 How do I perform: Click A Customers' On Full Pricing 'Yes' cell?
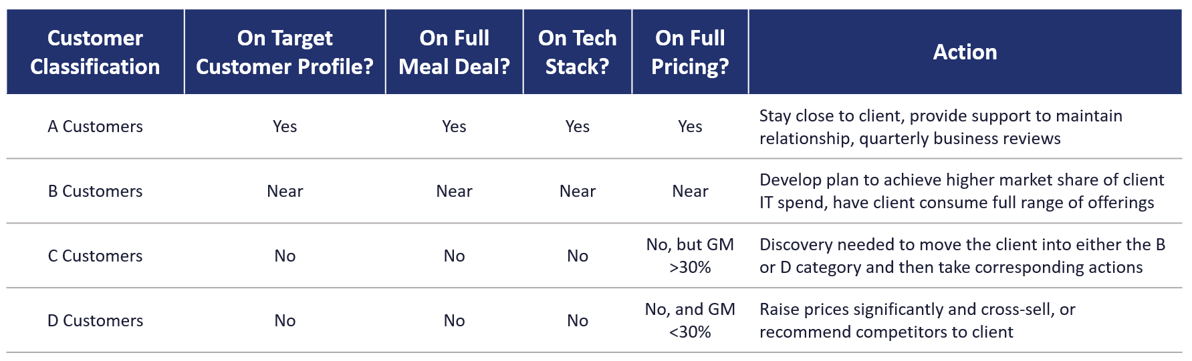690,127
